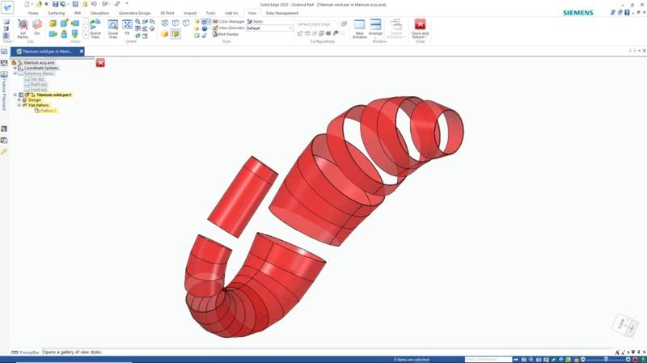Click the red X in the pathfinder

click(100, 62)
